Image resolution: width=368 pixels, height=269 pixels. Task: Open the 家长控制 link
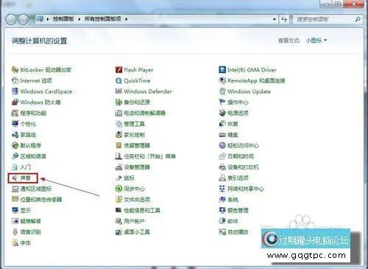pos(134,135)
